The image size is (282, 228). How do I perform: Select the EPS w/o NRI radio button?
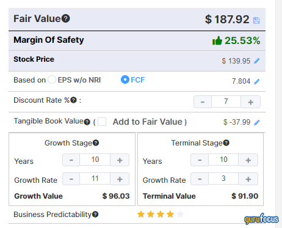point(52,79)
